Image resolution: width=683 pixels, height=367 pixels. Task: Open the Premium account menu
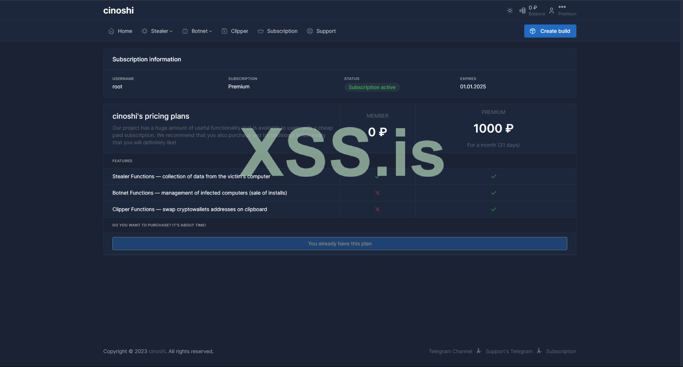pos(567,11)
